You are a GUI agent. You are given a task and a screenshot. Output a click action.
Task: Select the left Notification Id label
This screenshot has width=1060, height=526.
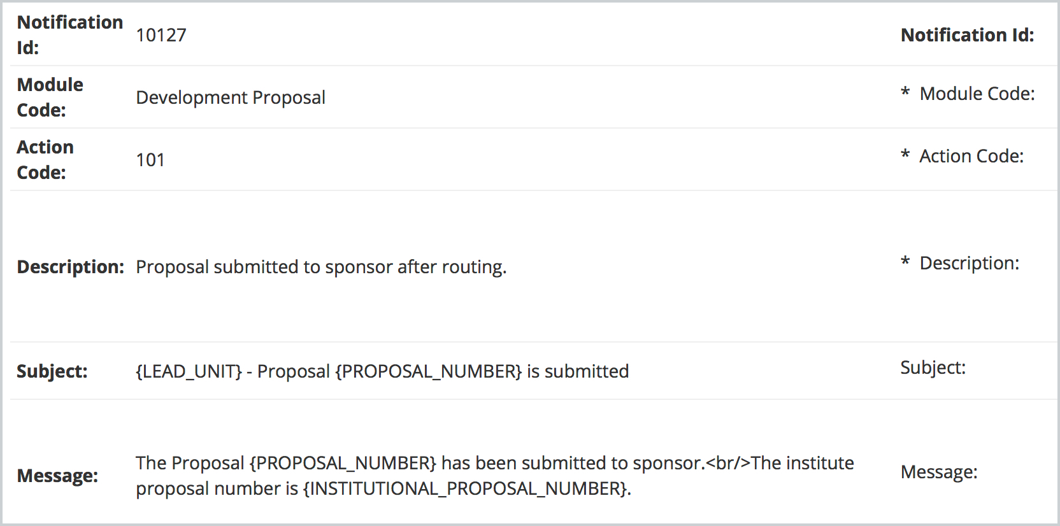[69, 35]
